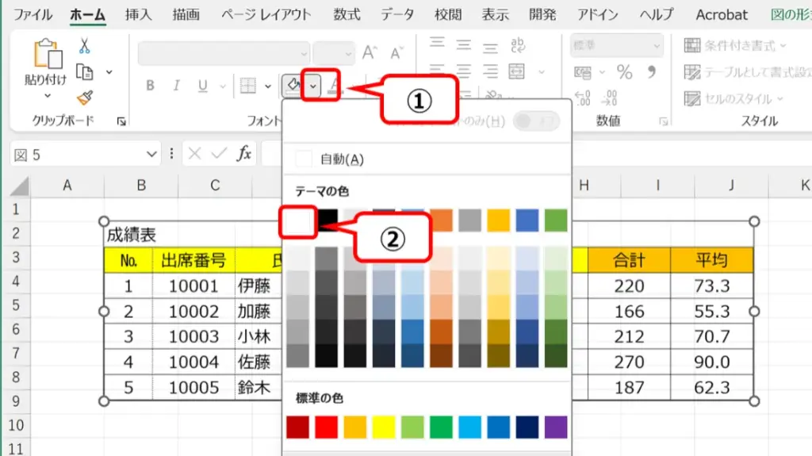
Task: Select row 10 header
Action: [x=16, y=425]
